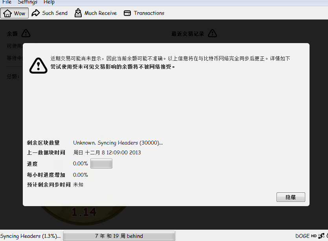The height and width of the screenshot is (241, 328).
Task: Open the DOGE unit selector in status bar
Action: click(x=302, y=236)
